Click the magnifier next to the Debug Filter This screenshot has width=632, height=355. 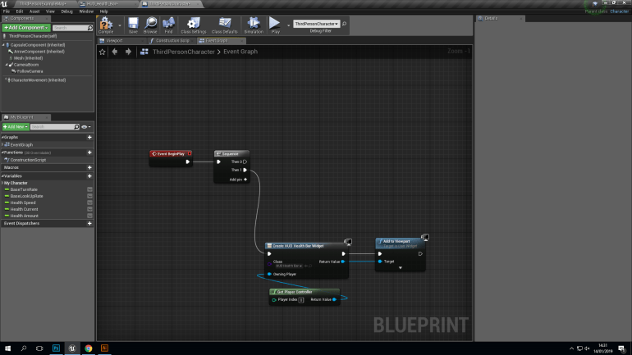[x=344, y=24]
